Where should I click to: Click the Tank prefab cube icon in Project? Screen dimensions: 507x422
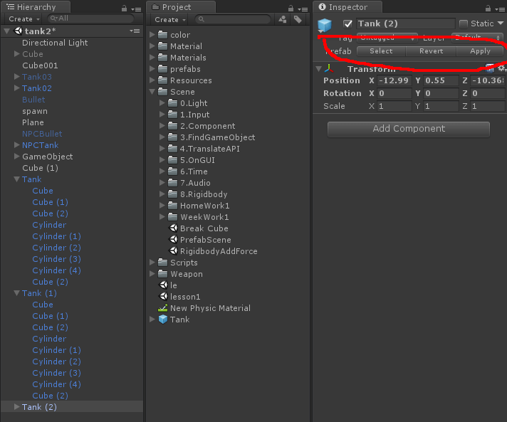(x=163, y=320)
